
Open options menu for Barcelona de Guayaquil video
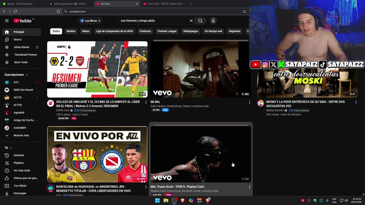146,187
